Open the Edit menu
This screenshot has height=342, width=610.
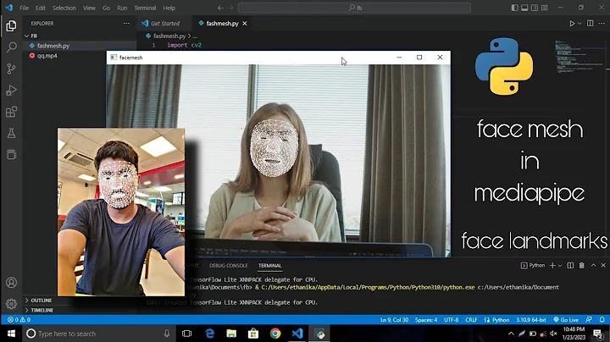tap(41, 8)
